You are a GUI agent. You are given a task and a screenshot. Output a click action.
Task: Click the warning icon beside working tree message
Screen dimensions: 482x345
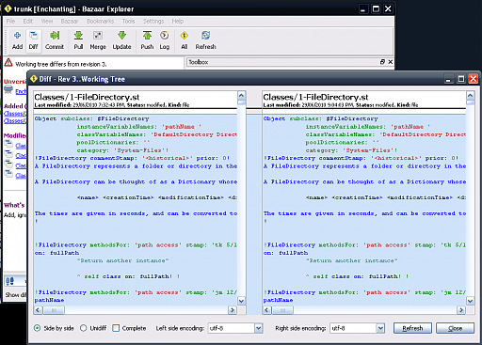8,63
